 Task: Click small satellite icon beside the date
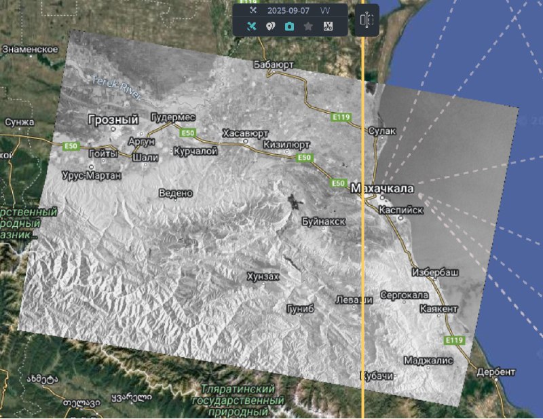252,10
